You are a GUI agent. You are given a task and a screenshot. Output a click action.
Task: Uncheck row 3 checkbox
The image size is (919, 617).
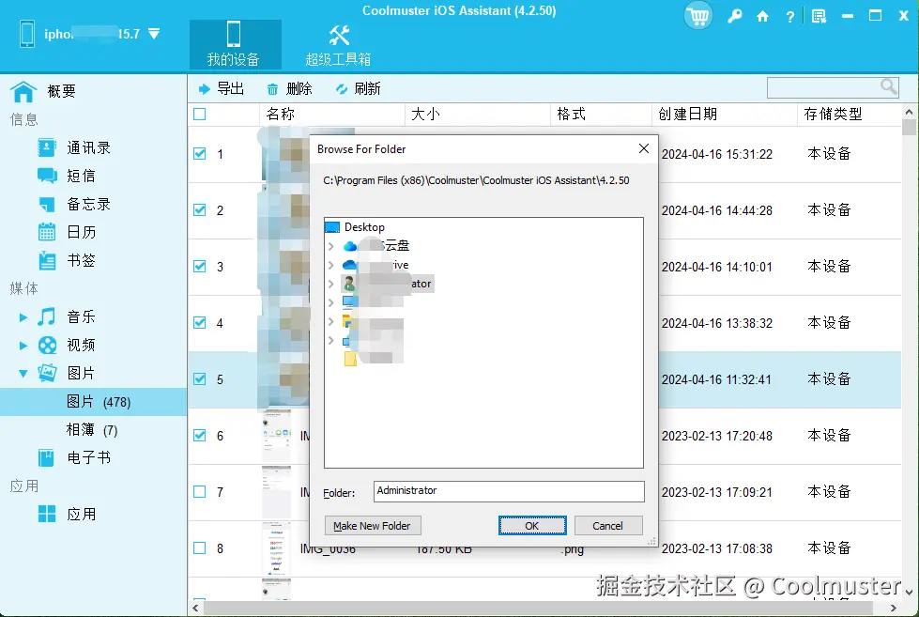(199, 267)
